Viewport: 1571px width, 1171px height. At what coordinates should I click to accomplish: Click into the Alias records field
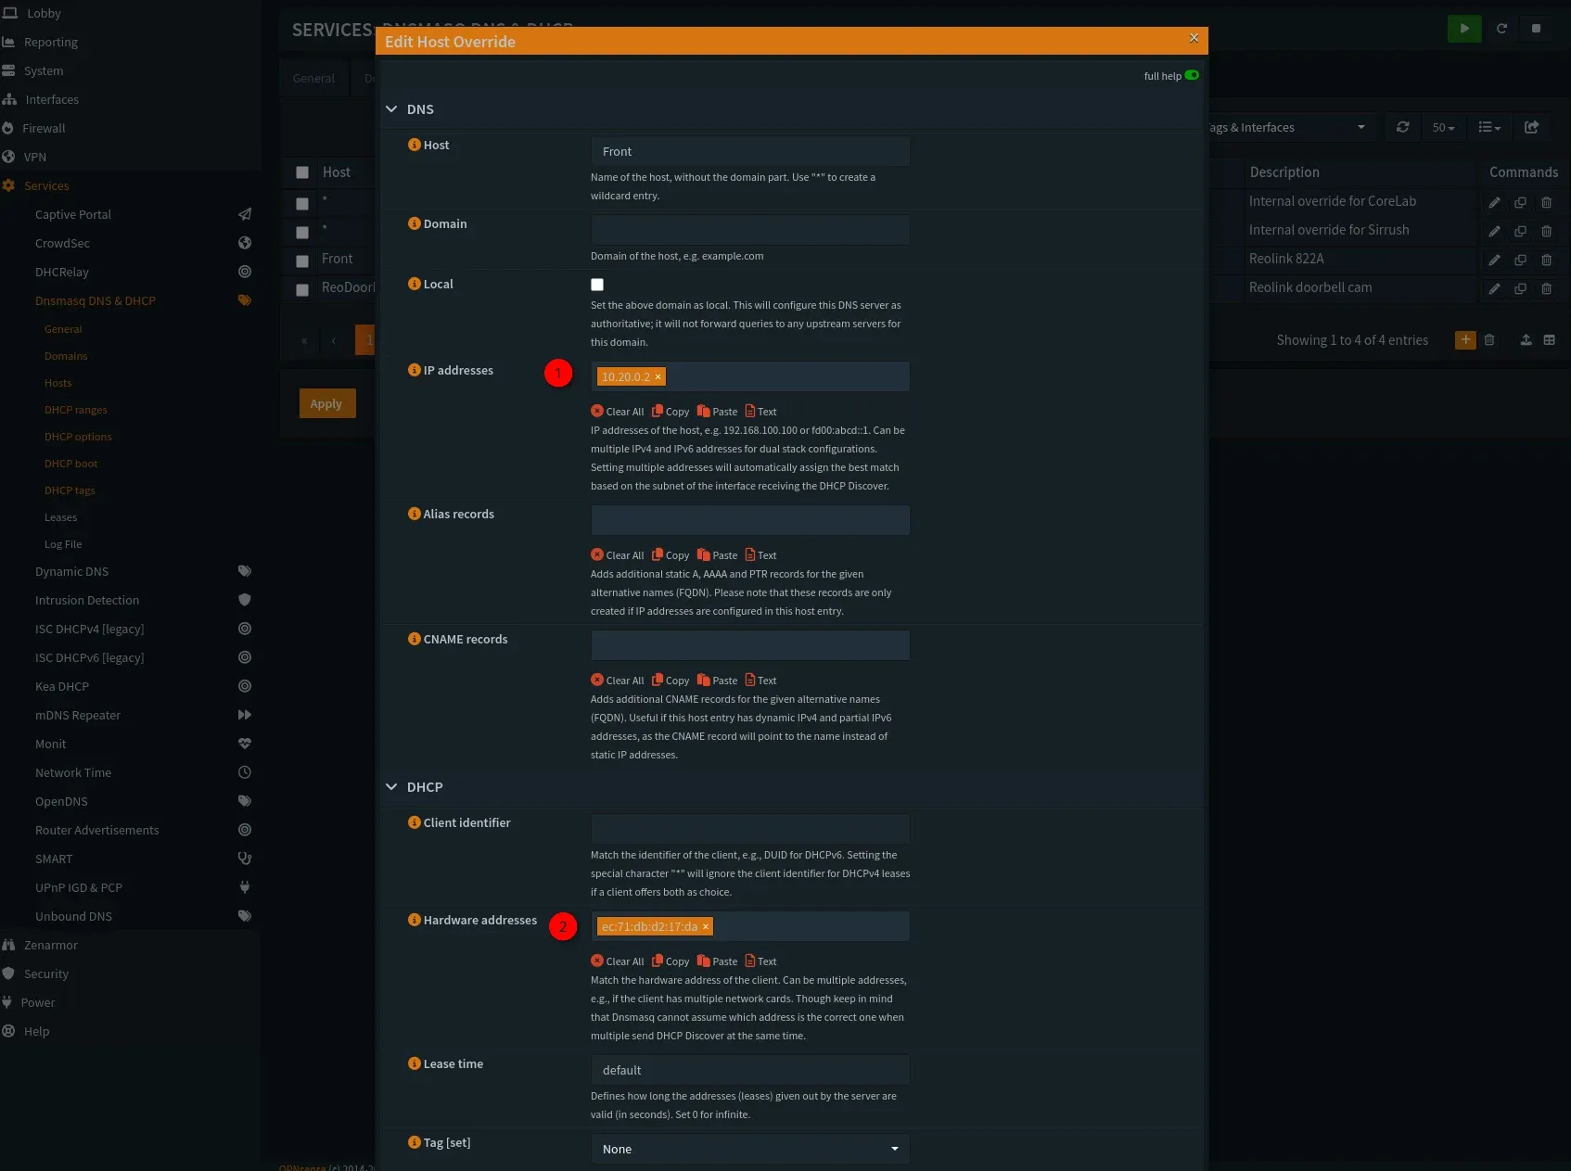[750, 520]
